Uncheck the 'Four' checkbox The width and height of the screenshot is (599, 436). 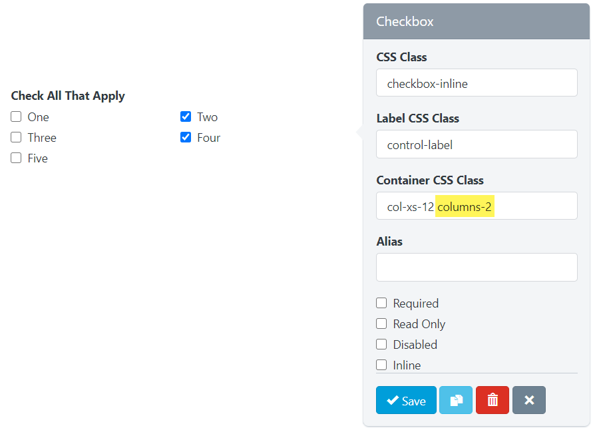tap(186, 138)
